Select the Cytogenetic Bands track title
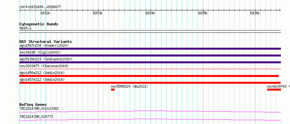This screenshot has height=124, width=290. (39, 24)
